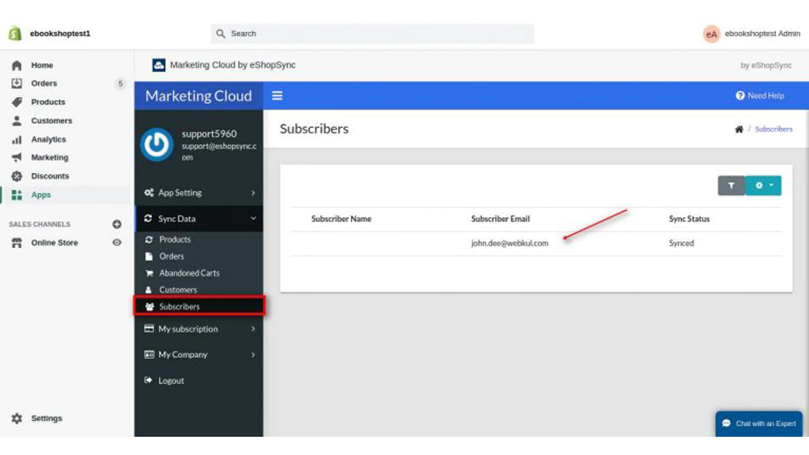809x455 pixels.
Task: Click the chat bubble icon
Action: coord(727,424)
